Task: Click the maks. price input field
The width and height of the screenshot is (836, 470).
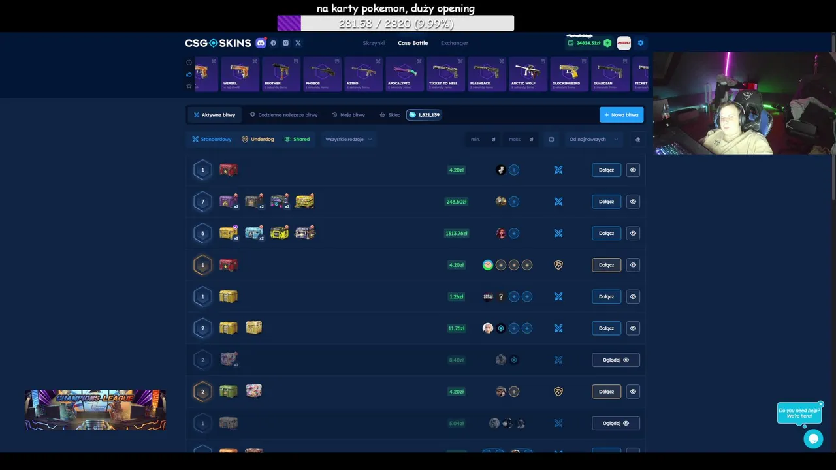Action: (x=521, y=139)
